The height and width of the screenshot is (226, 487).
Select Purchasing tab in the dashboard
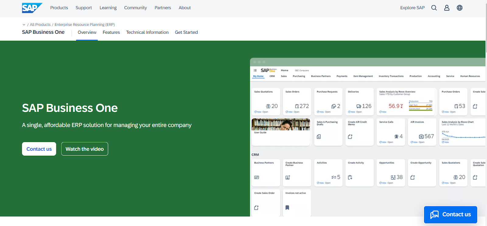point(299,76)
